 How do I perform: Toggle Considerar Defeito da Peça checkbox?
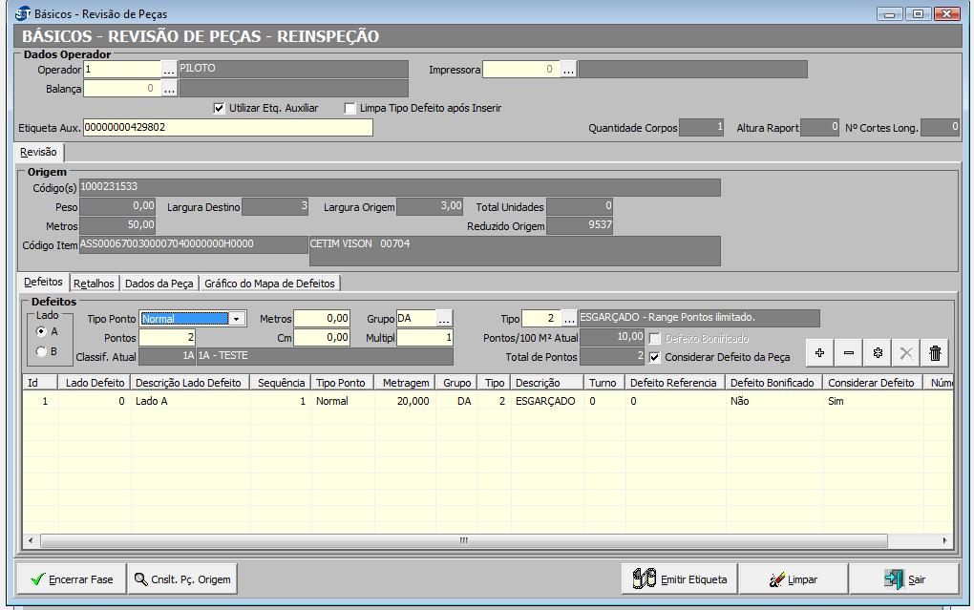(x=655, y=357)
